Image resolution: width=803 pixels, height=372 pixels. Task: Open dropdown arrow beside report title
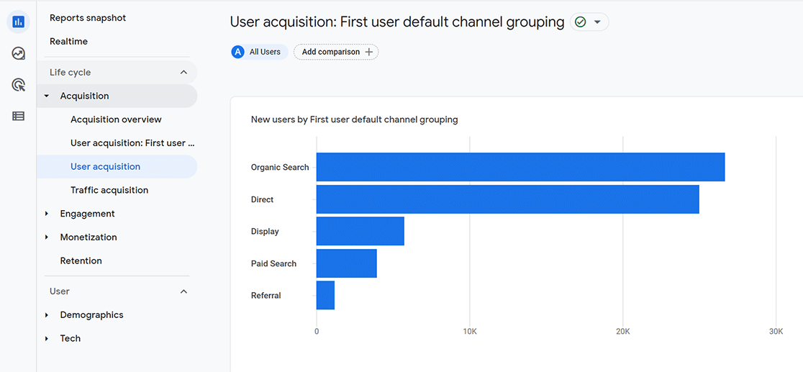596,22
